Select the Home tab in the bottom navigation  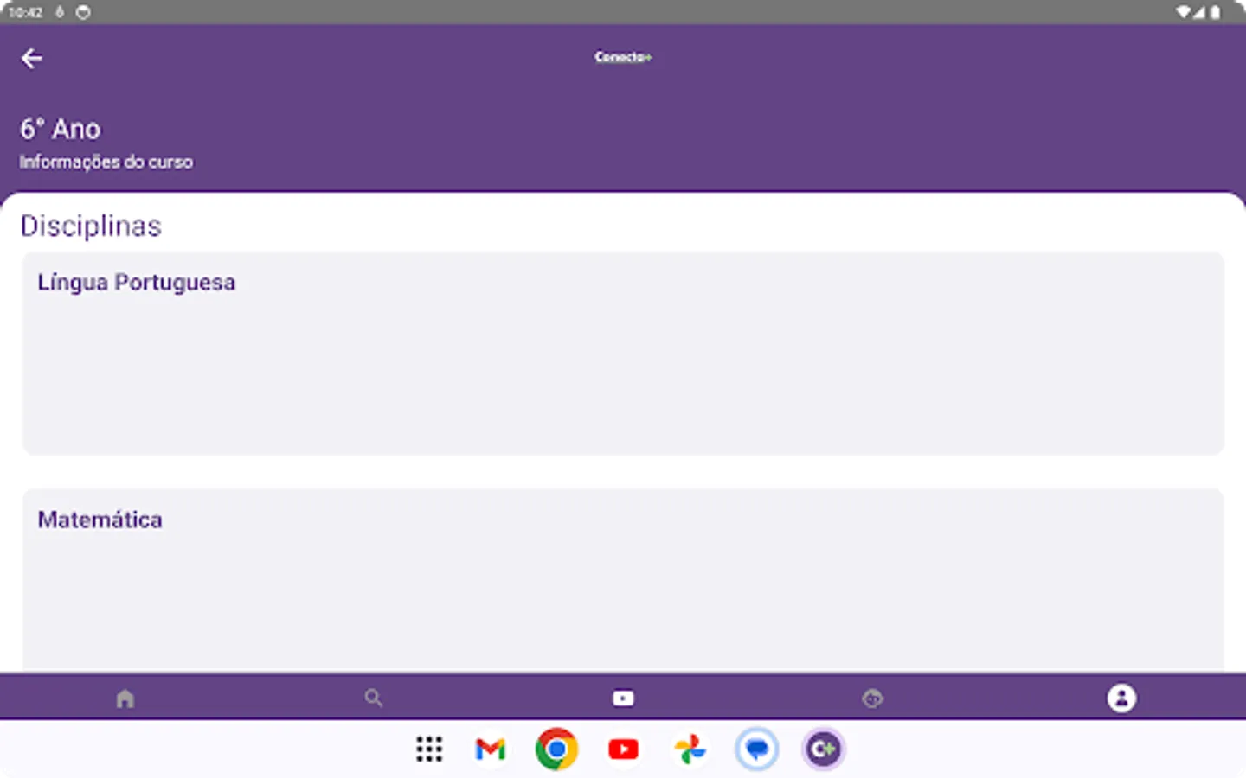[125, 697]
